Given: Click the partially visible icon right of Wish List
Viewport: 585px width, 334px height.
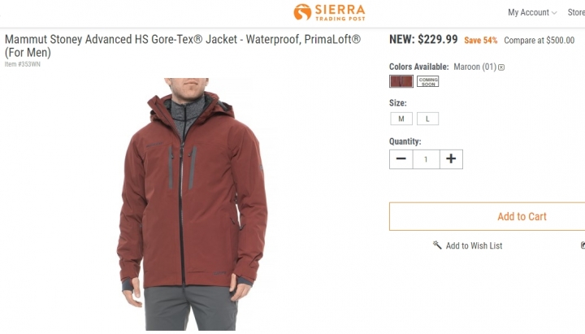Looking at the screenshot, I should pyautogui.click(x=583, y=245).
